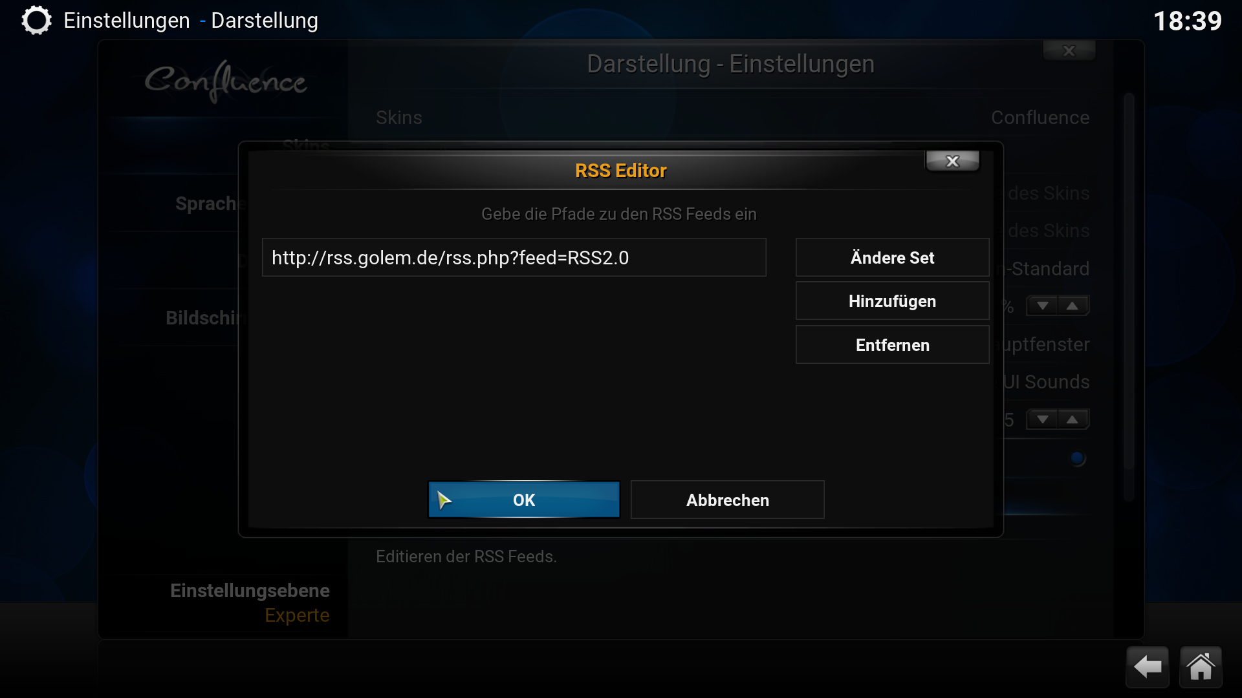Decrease lower spinner value with down arrow
Image resolution: width=1242 pixels, height=698 pixels.
click(x=1042, y=419)
